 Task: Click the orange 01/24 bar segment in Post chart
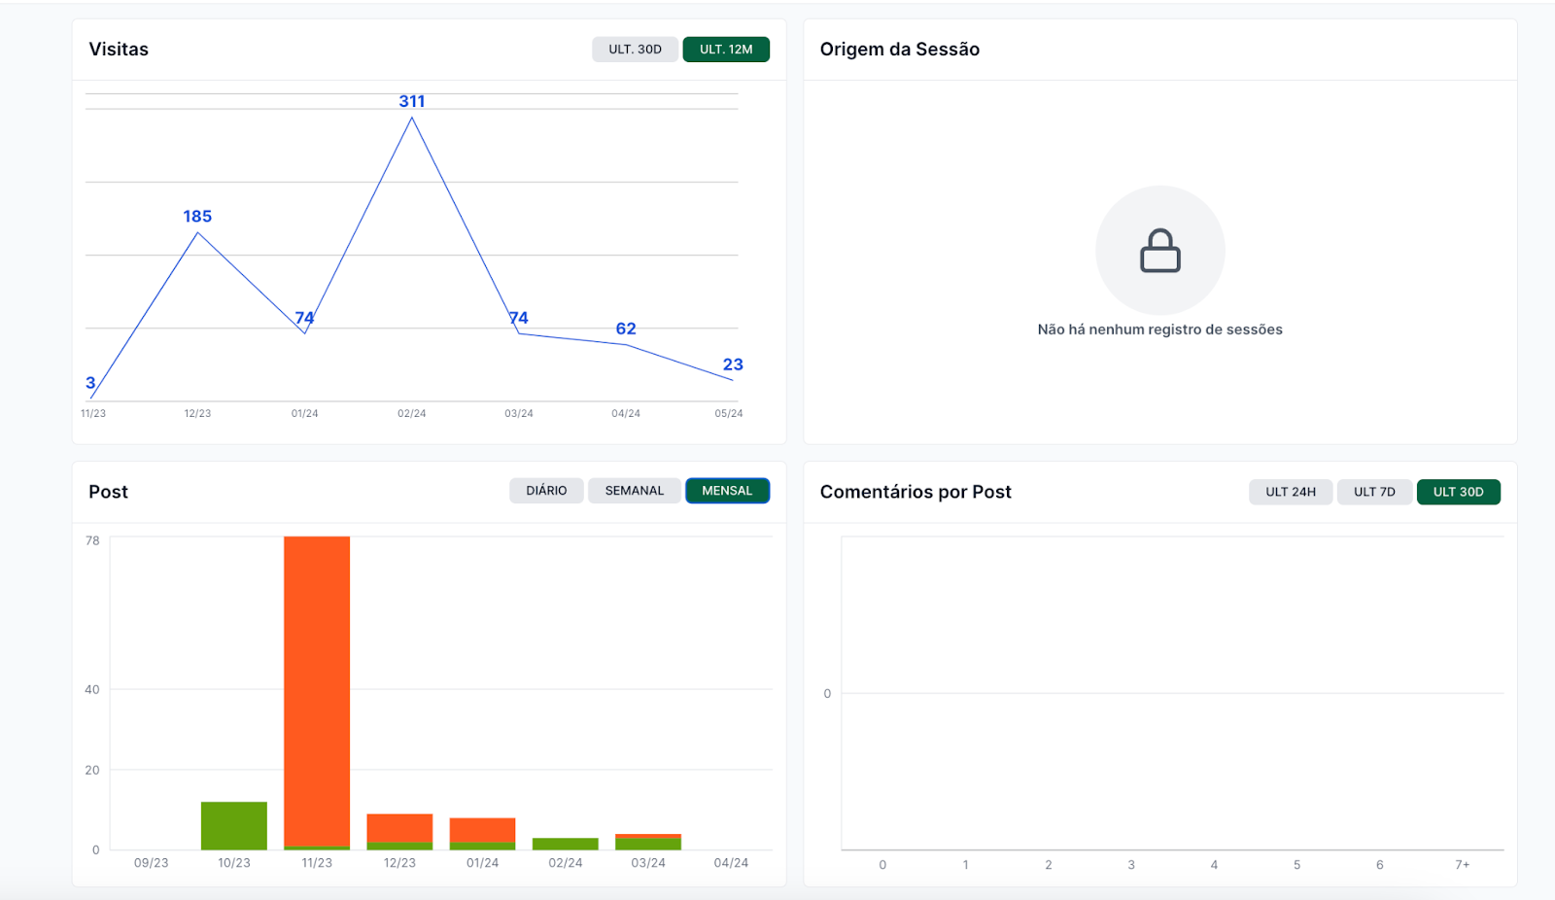pos(482,830)
